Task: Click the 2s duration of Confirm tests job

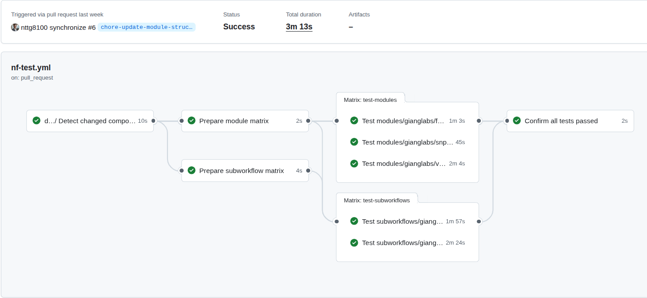Action: coord(625,121)
